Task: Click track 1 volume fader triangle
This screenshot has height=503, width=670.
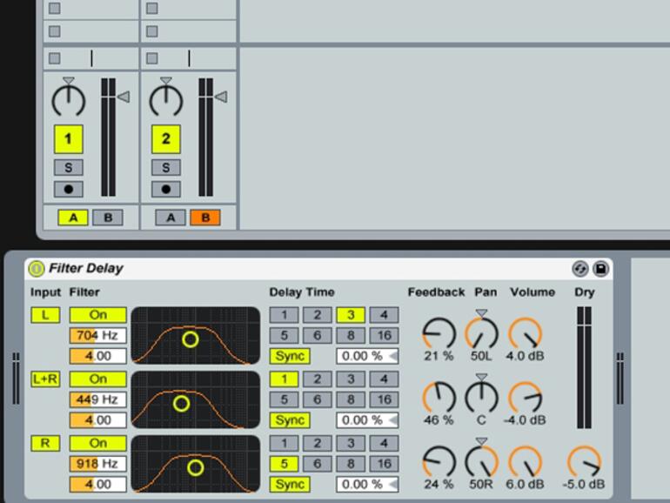Action: tap(124, 97)
